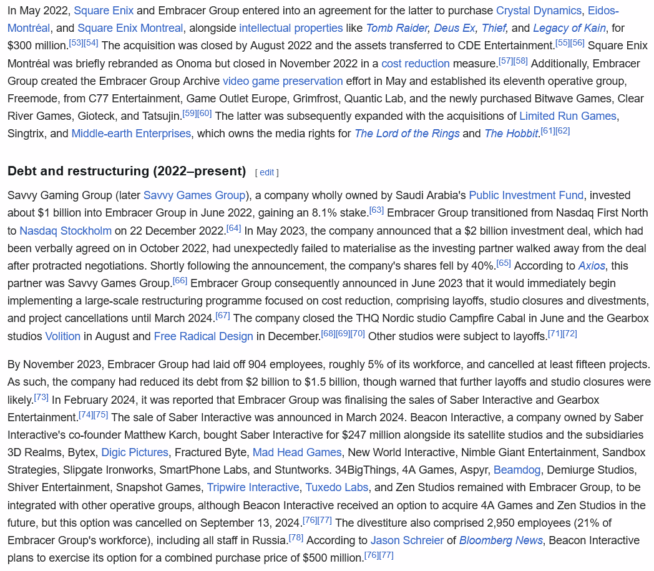
Task: Jump to citation 63
Action: (x=377, y=210)
